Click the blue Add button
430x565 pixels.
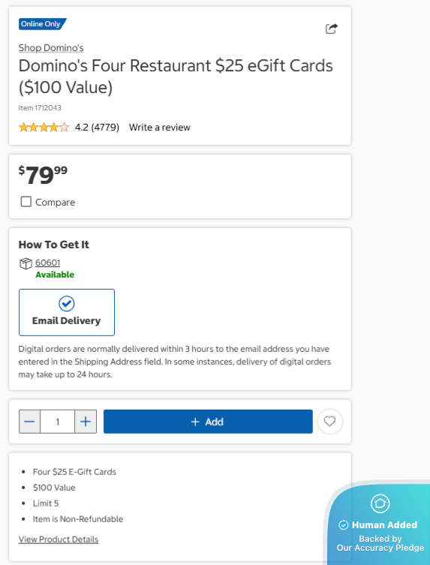coord(208,421)
